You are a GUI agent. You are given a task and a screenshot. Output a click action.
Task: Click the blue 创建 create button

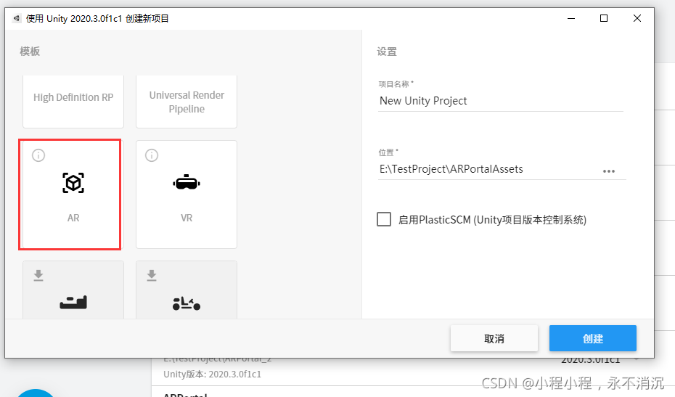[593, 338]
